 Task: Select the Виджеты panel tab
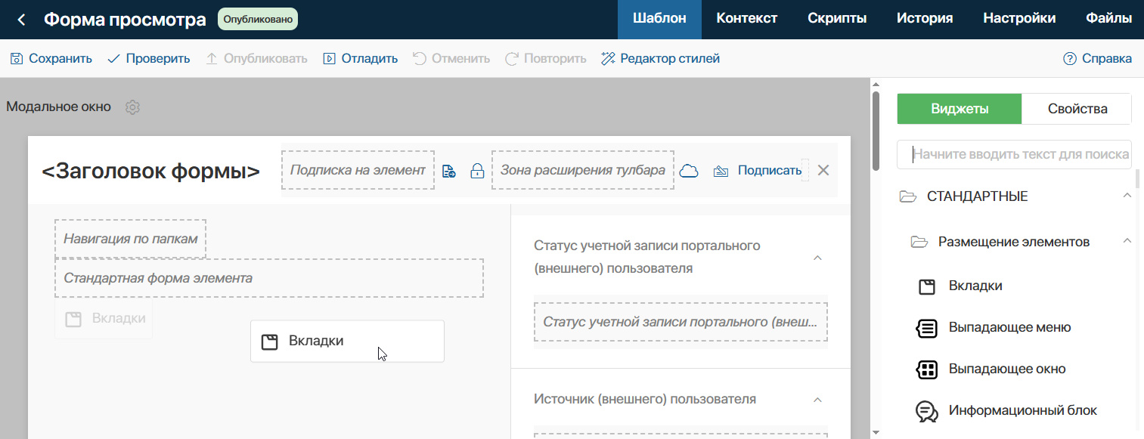tap(960, 109)
